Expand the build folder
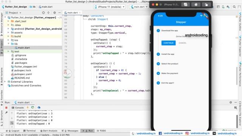This screenshot has width=242, height=136. pyautogui.click(x=8, y=36)
